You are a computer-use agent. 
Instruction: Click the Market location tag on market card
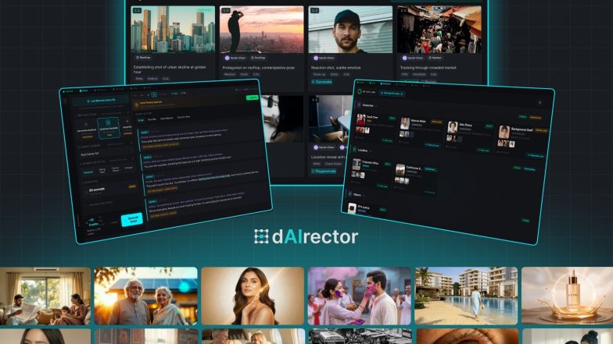point(435,58)
